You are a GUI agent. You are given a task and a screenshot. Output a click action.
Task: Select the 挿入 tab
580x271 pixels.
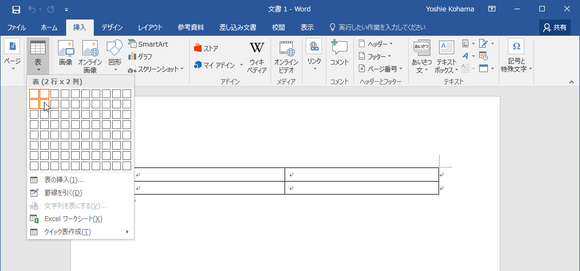[x=80, y=27]
